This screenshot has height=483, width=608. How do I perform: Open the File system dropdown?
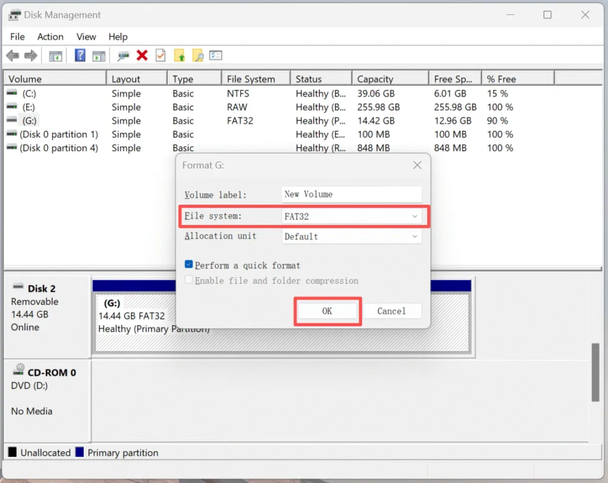(416, 215)
